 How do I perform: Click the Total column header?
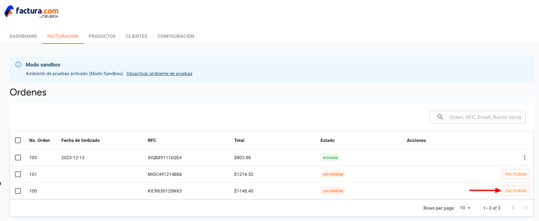(x=239, y=141)
